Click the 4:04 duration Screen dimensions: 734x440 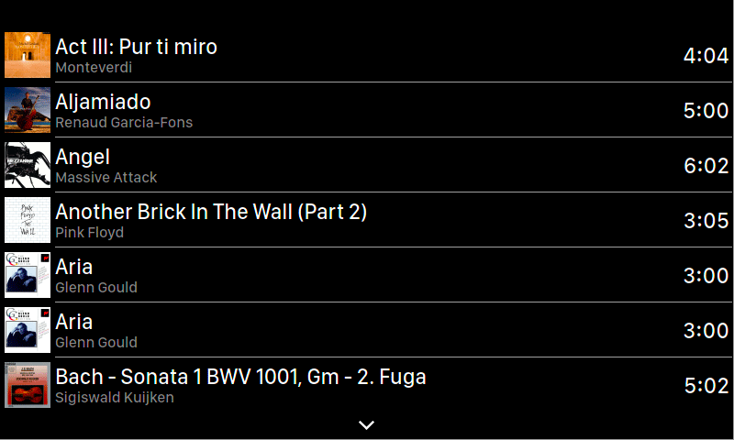pos(706,56)
